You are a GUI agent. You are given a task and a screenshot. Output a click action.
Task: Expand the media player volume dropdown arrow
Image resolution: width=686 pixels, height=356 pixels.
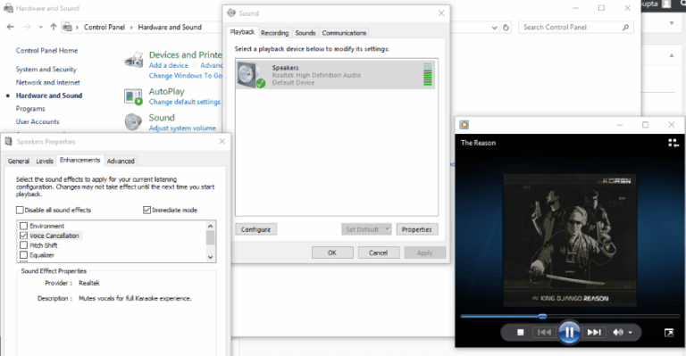(x=630, y=333)
